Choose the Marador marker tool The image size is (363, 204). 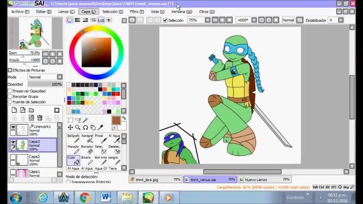point(73,150)
